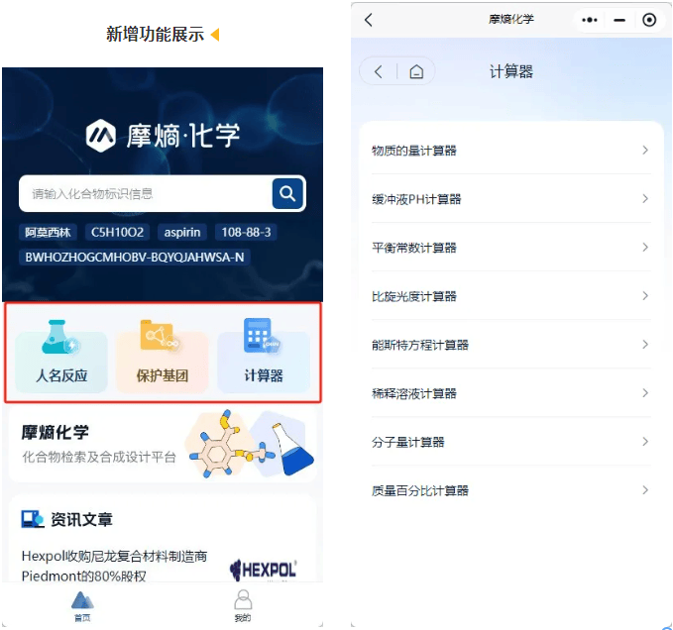The height and width of the screenshot is (630, 673).
Task: Open the 计算器 calculator icon card
Action: pyautogui.click(x=263, y=356)
